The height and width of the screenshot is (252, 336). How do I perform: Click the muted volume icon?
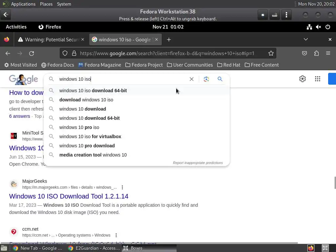(318, 27)
